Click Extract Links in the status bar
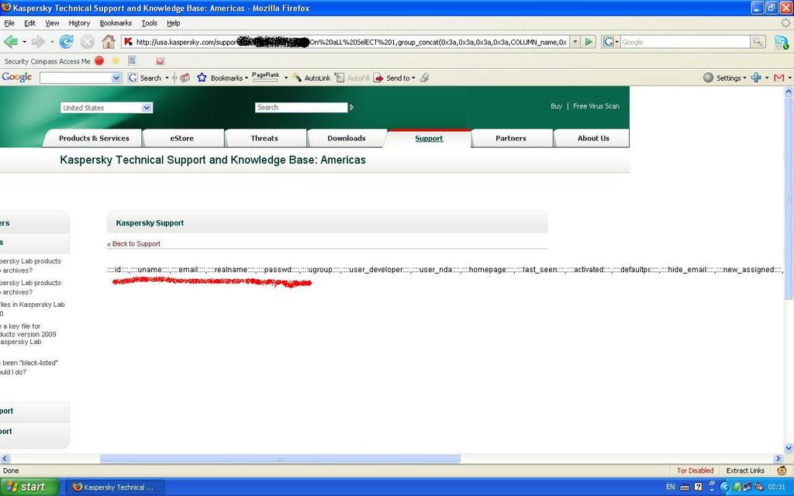The height and width of the screenshot is (496, 794). (x=745, y=470)
